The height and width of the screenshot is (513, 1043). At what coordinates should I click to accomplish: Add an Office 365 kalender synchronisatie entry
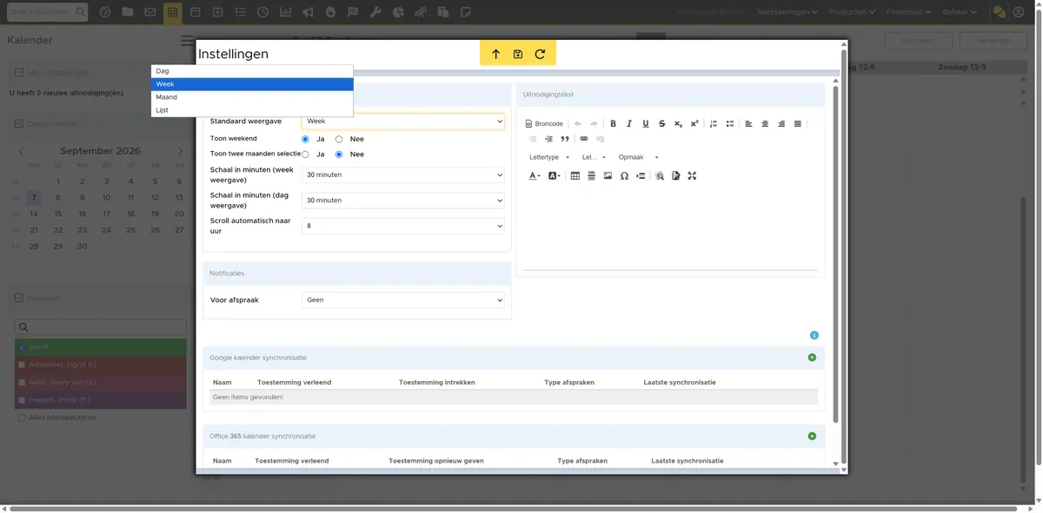click(x=812, y=436)
